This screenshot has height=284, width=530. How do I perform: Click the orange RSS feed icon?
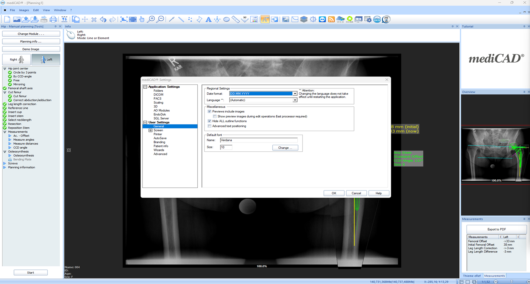point(331,19)
